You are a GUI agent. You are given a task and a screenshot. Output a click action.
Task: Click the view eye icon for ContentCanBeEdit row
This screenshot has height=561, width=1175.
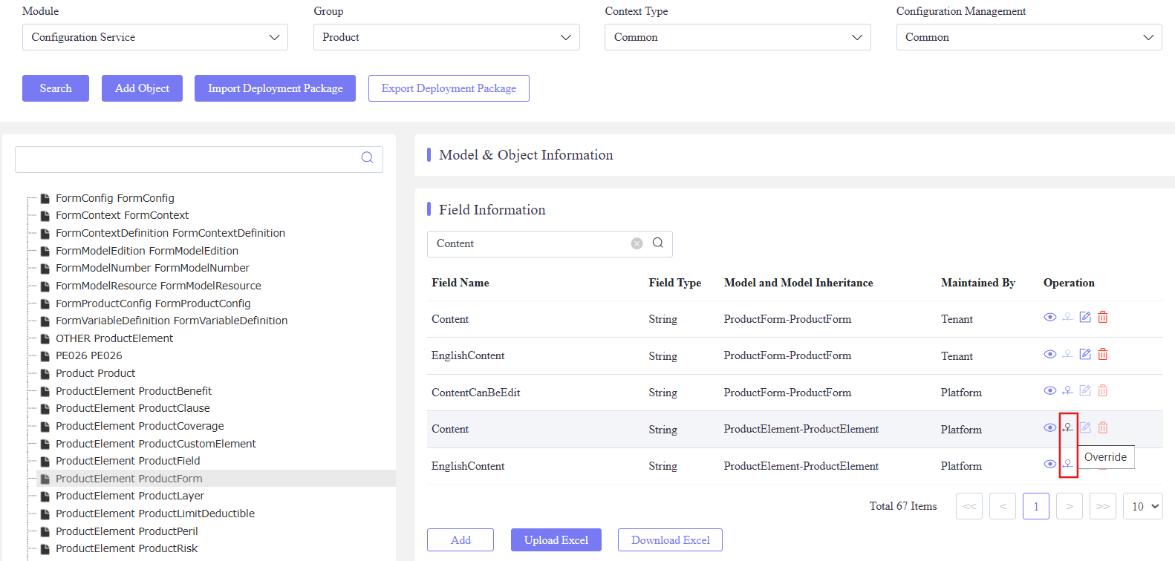tap(1049, 391)
